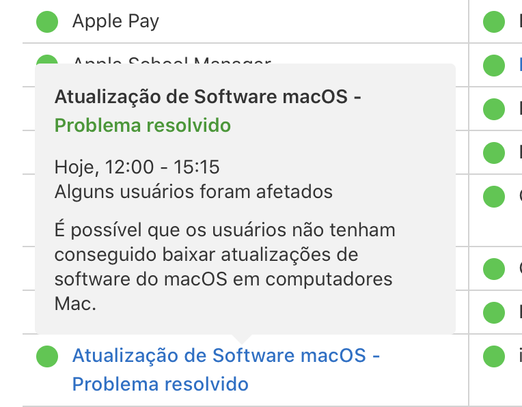Click right-column dot level with 'Alguns usuários foram afetados'
The image size is (522, 407).
[493, 196]
